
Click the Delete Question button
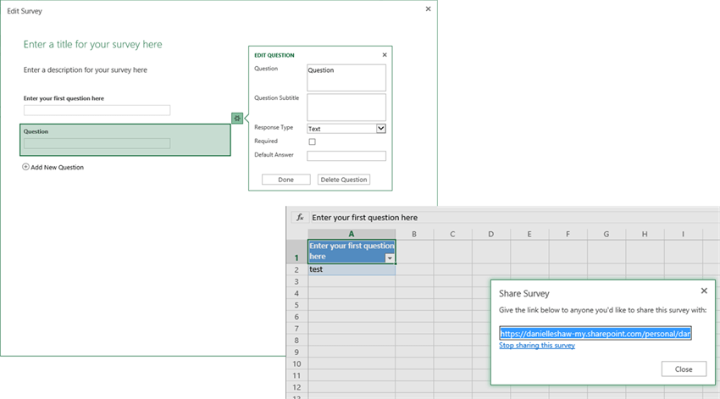[343, 180]
